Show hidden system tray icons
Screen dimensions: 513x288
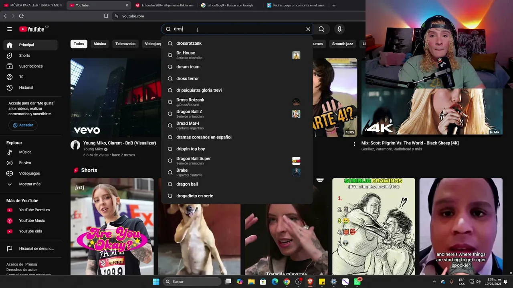(434, 282)
